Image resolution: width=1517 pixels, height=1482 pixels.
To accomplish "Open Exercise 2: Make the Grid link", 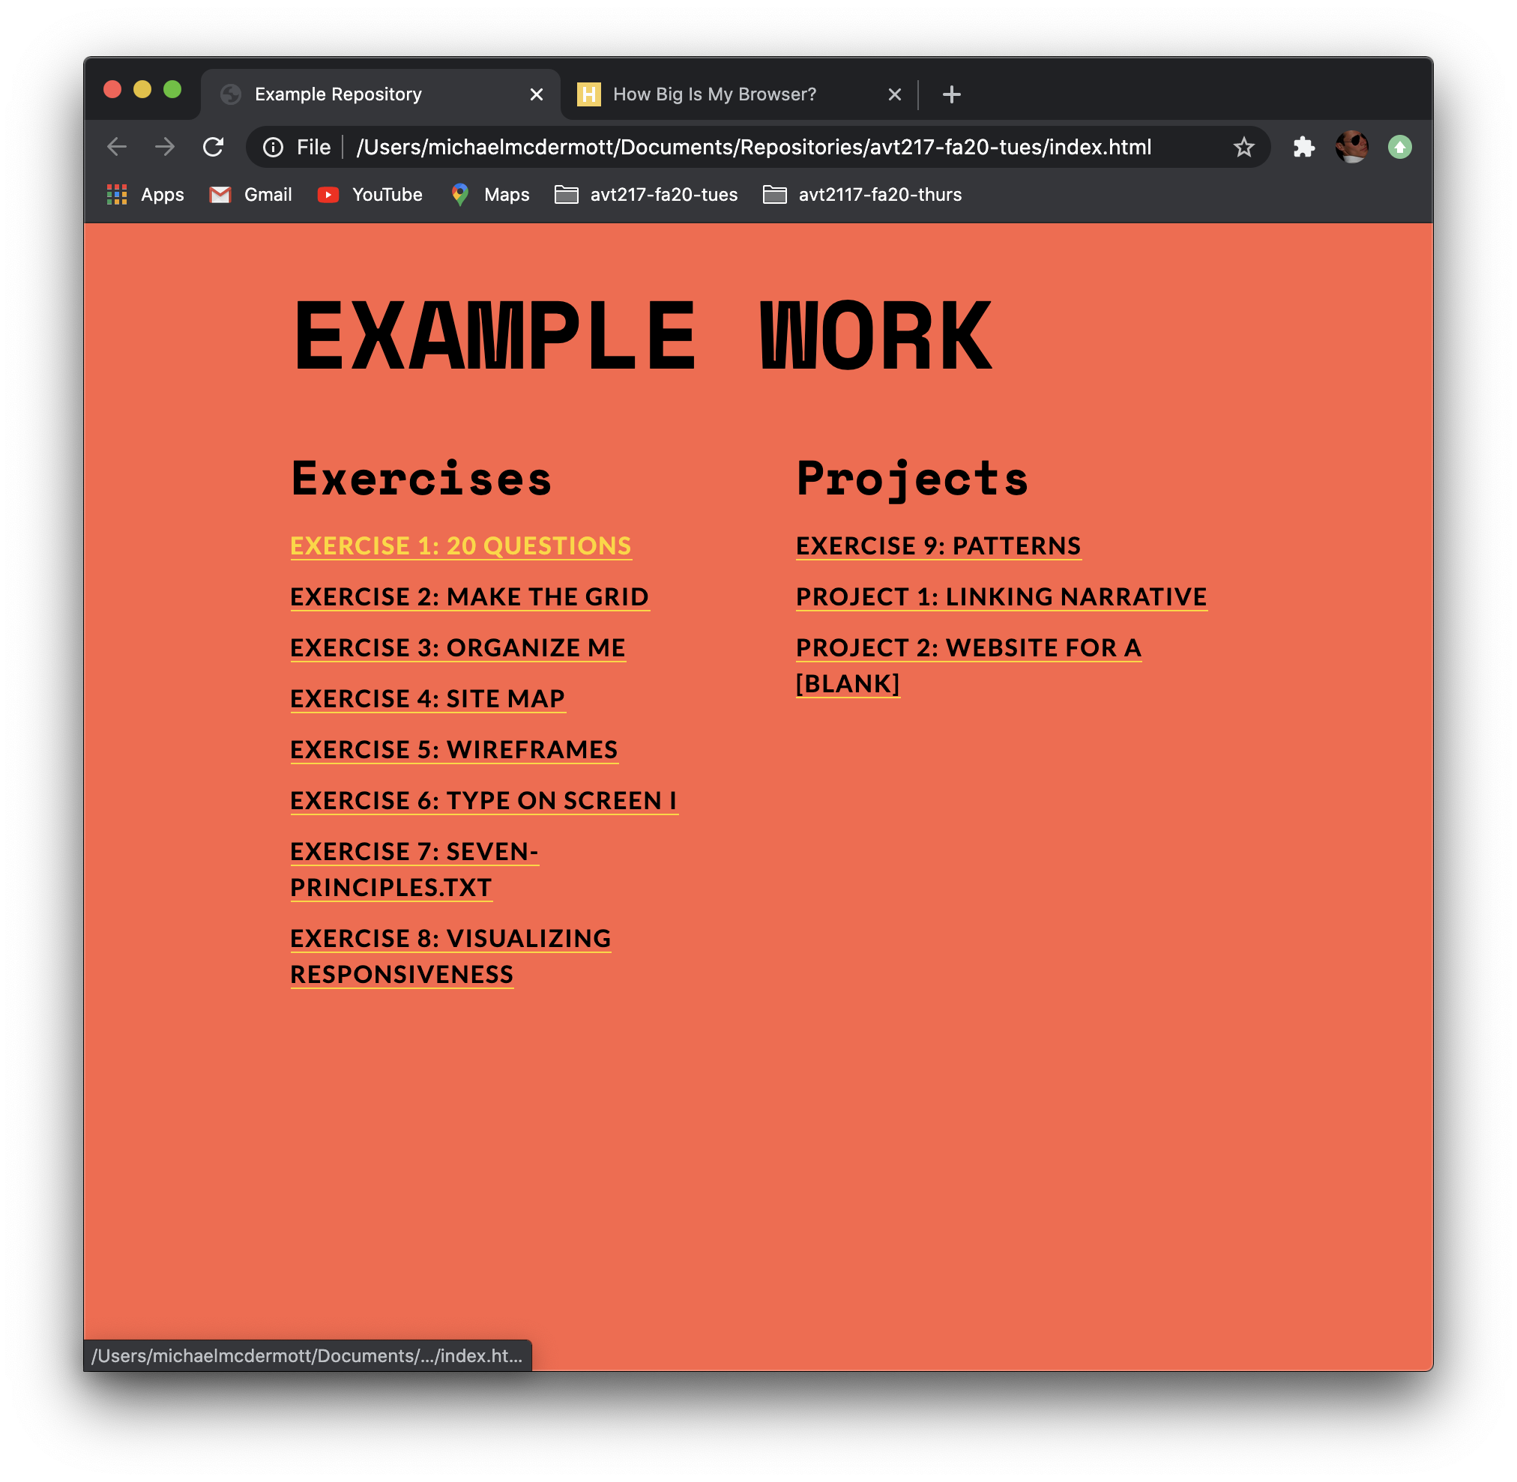I will point(470,597).
